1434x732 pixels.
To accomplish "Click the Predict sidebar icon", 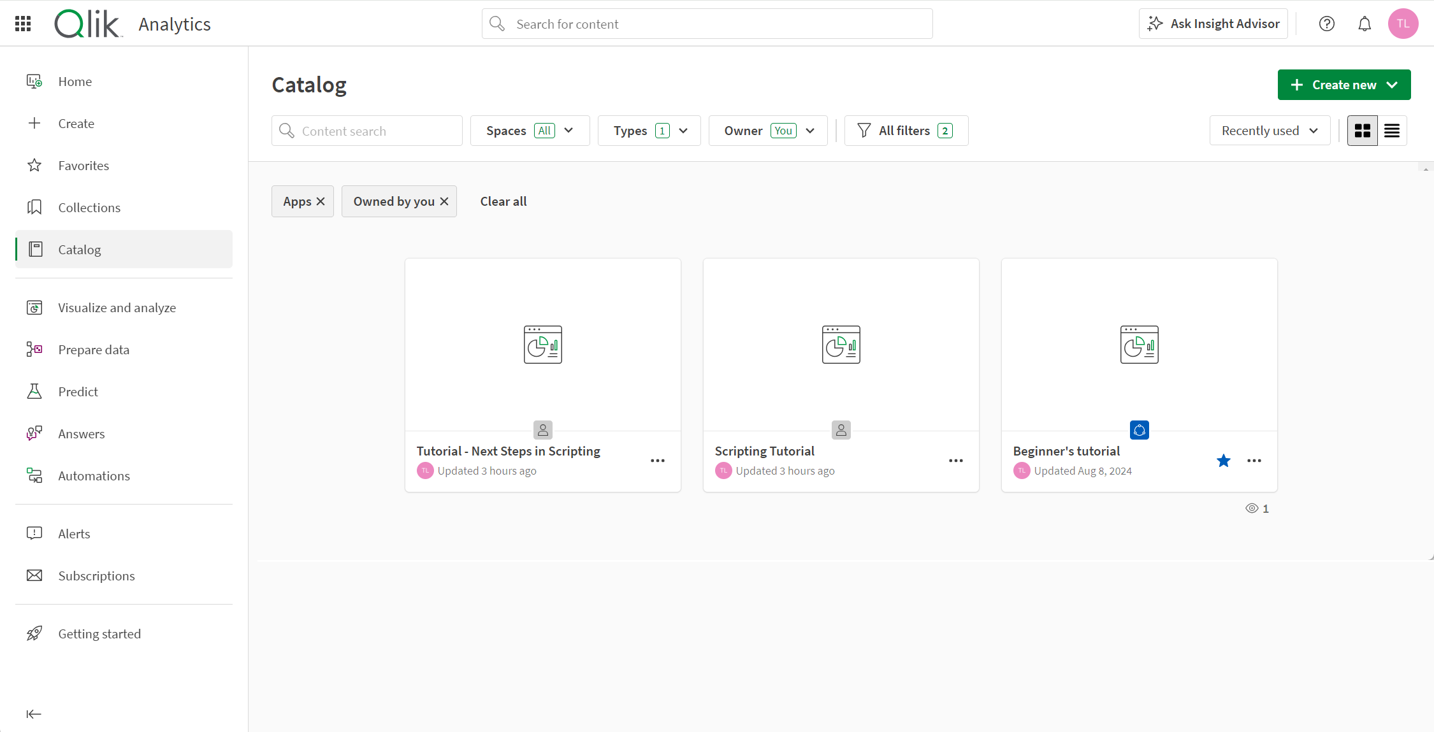I will (34, 391).
